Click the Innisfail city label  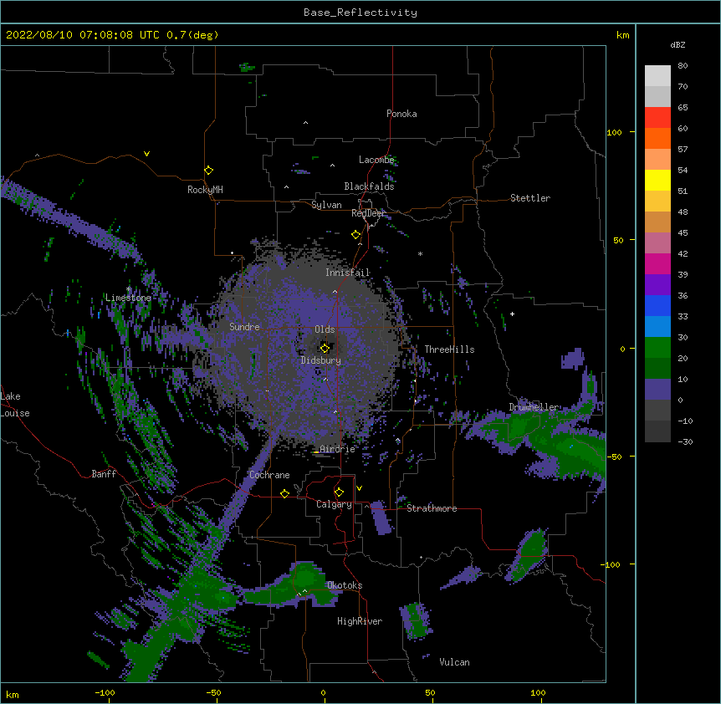point(347,273)
